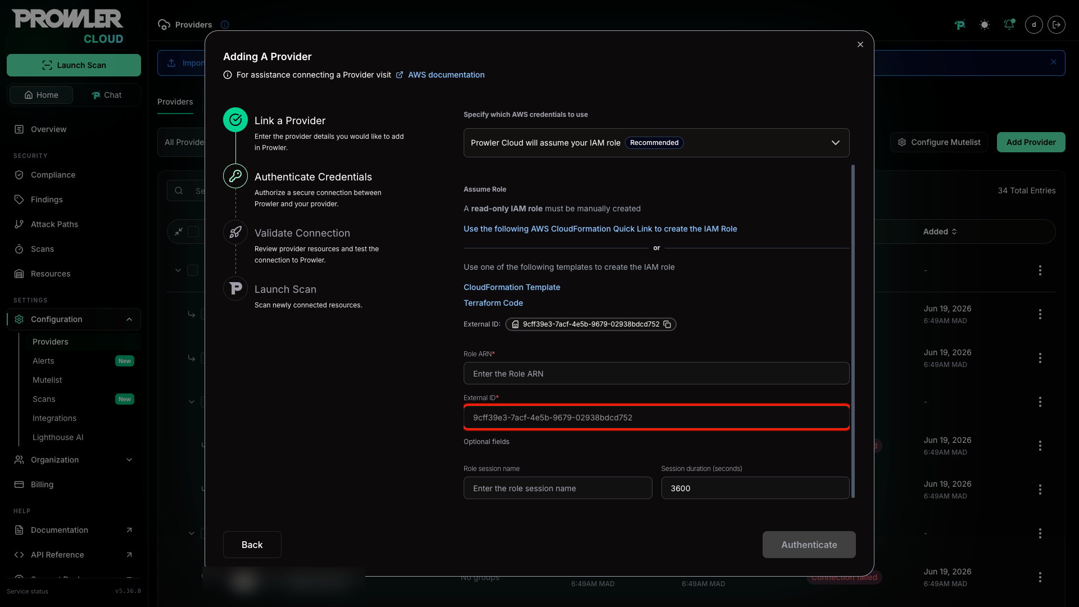Image resolution: width=1079 pixels, height=607 pixels.
Task: Click the Validate Connection rocket icon
Action: [x=235, y=232]
